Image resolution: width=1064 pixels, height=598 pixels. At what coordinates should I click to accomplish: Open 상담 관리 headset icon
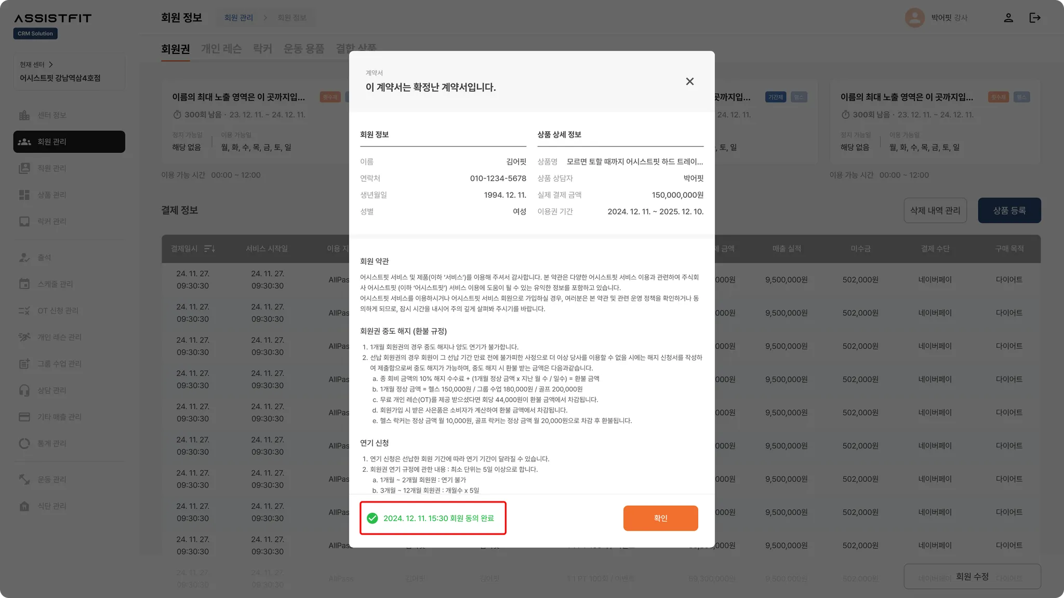click(x=24, y=390)
